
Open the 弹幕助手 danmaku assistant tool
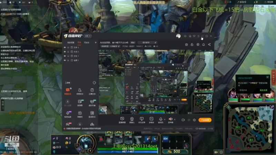[68, 91]
